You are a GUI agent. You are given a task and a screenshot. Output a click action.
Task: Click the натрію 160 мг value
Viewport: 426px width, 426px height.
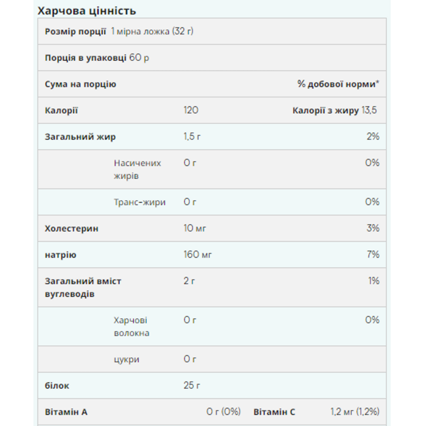coord(198,254)
